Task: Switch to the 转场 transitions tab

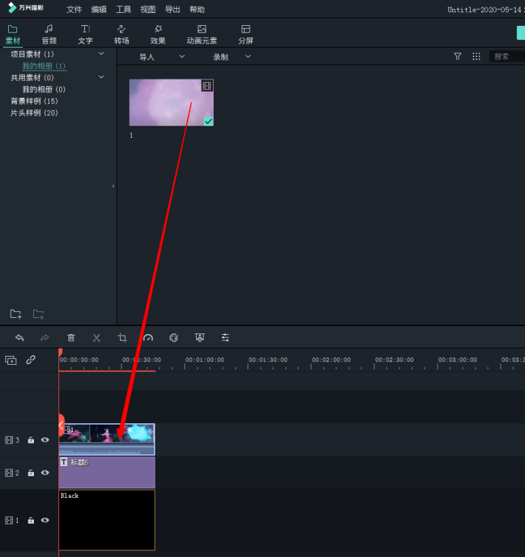Action: point(121,35)
